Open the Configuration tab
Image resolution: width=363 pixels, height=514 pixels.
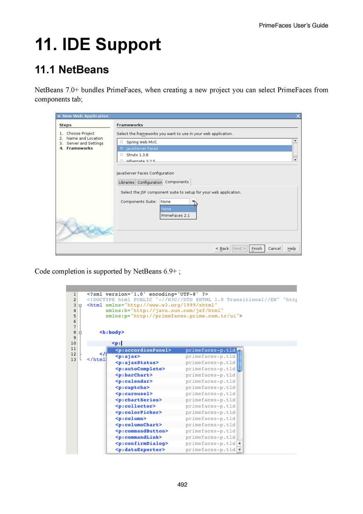(x=150, y=182)
